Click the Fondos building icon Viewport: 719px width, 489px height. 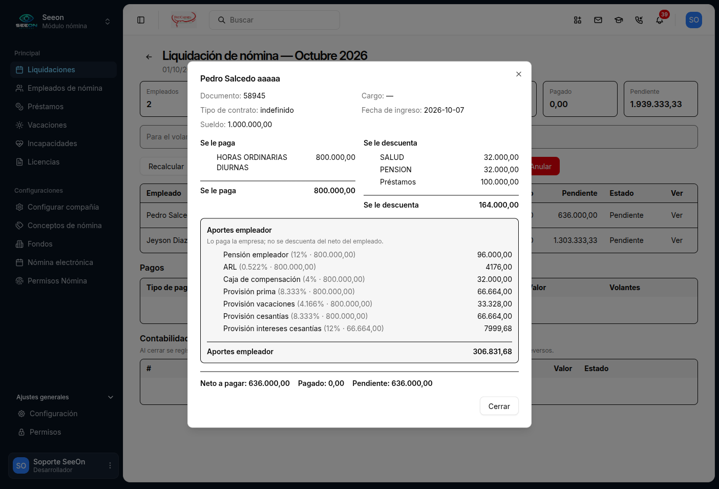(19, 244)
